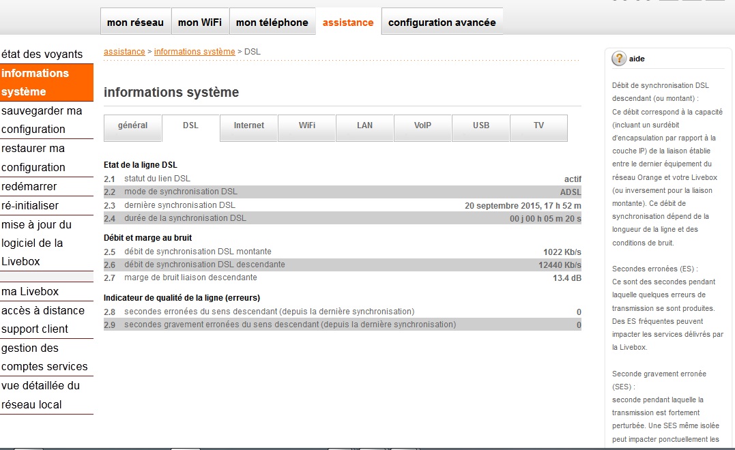Image resolution: width=735 pixels, height=450 pixels.
Task: Open accès à distance menu item
Action: tap(43, 311)
